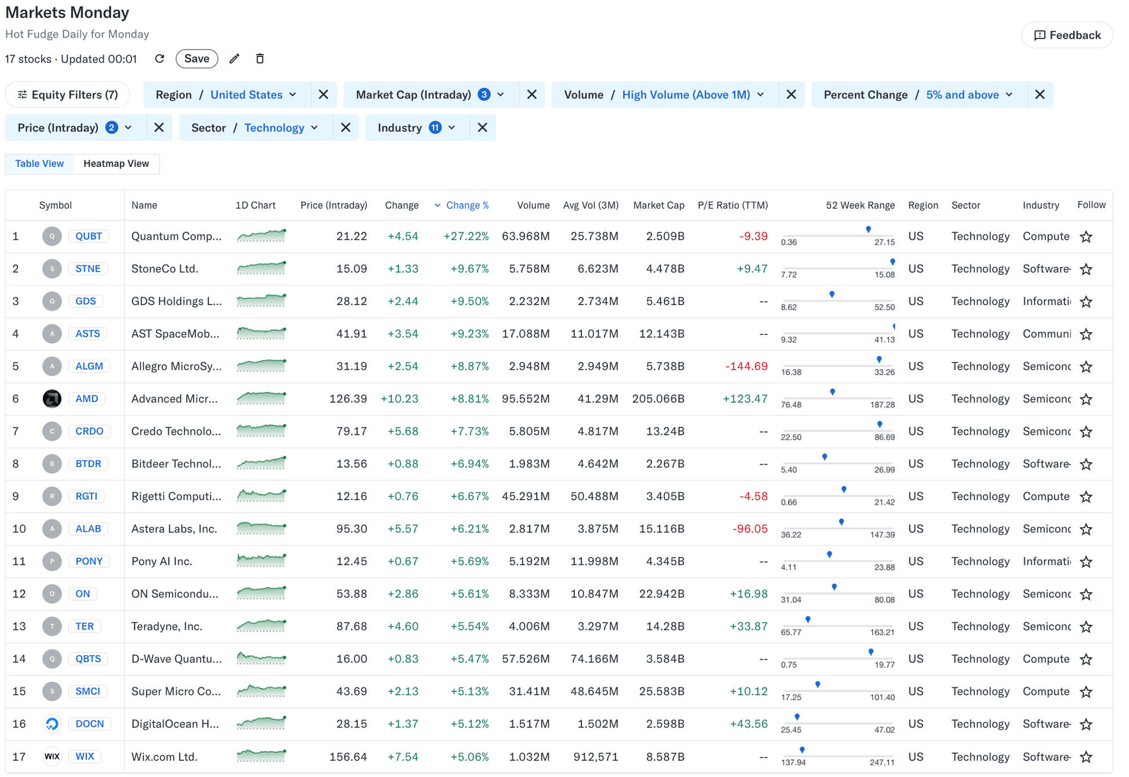Remove the Region filter with X
The image size is (1129, 777).
pos(323,95)
